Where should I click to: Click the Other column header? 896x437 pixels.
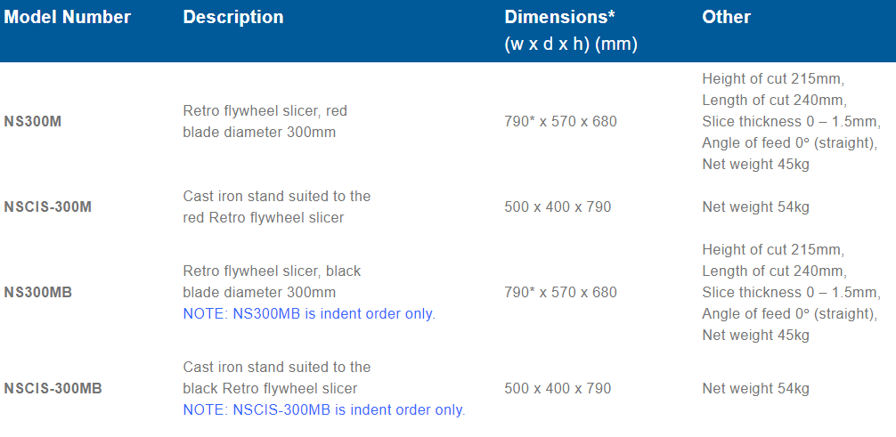[726, 17]
